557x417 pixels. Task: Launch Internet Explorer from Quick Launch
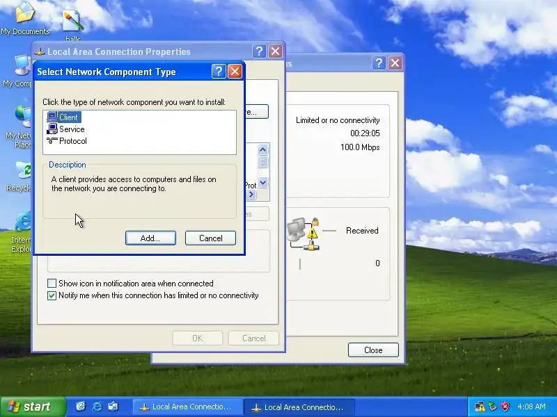[x=97, y=407]
